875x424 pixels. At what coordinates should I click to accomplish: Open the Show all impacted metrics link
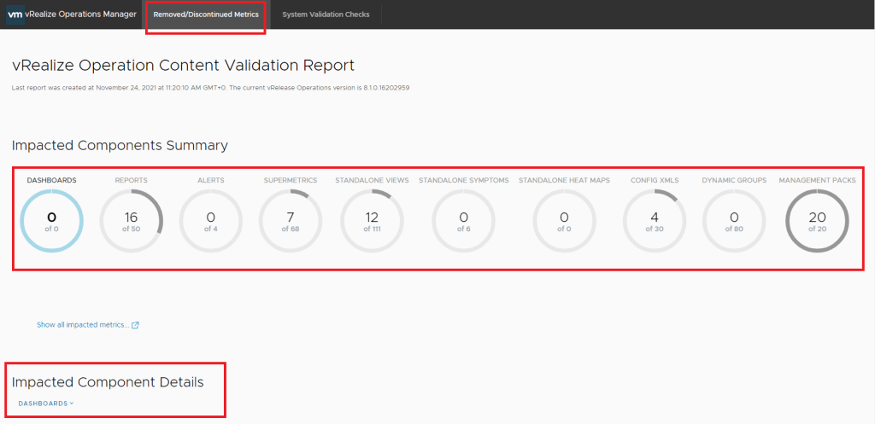pos(83,325)
